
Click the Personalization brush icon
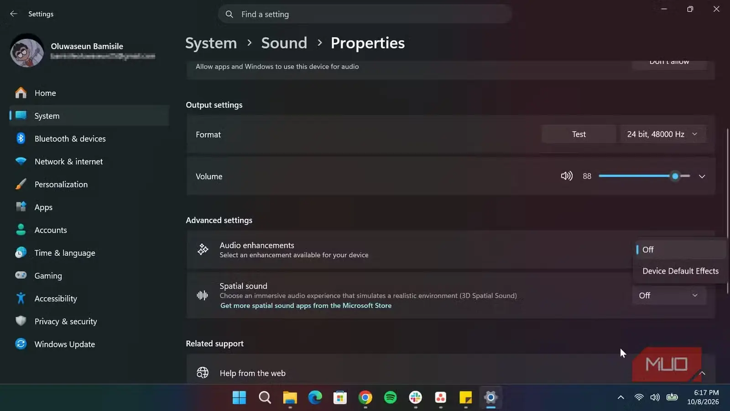21,184
